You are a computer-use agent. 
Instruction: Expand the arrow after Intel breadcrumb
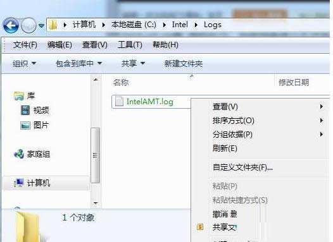(x=196, y=25)
